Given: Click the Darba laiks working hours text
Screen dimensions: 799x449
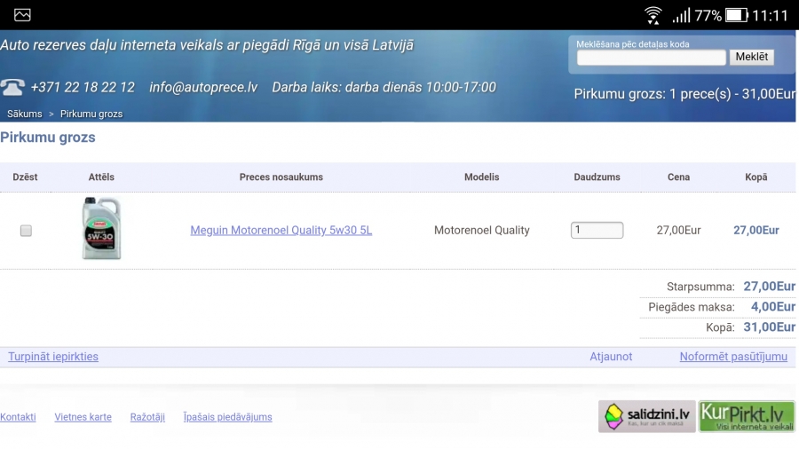Looking at the screenshot, I should coord(384,88).
